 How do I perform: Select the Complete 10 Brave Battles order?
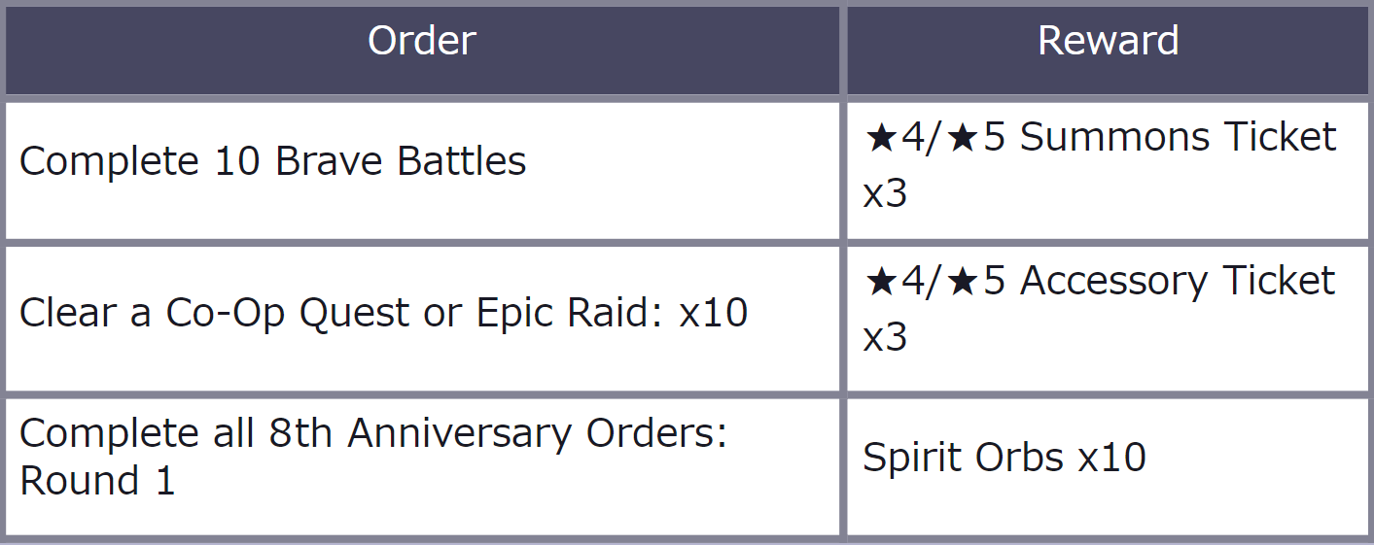click(272, 161)
